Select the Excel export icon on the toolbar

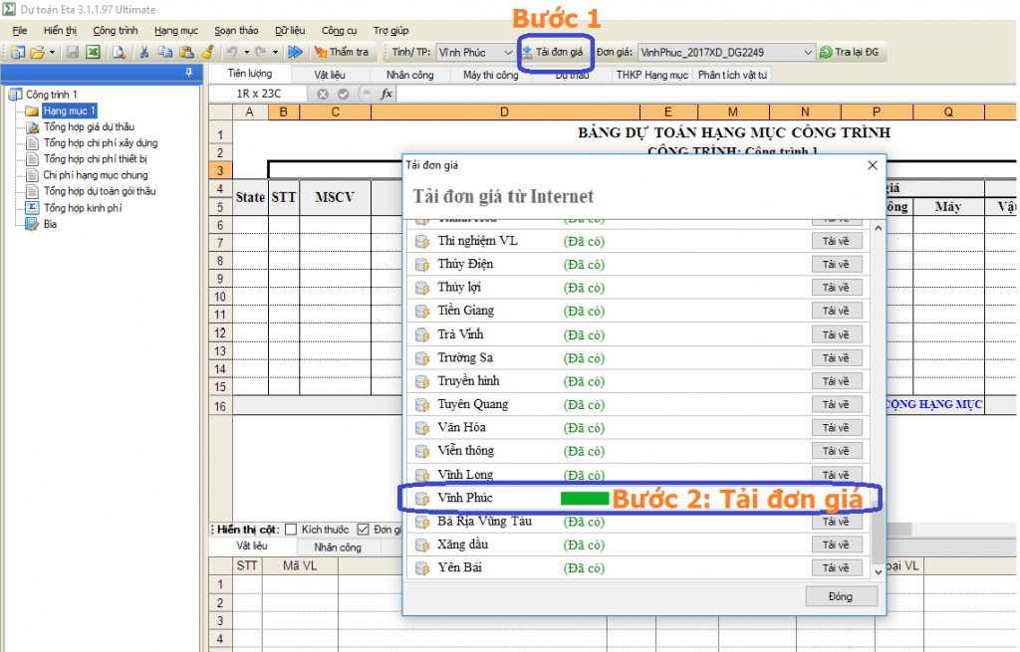coord(91,52)
